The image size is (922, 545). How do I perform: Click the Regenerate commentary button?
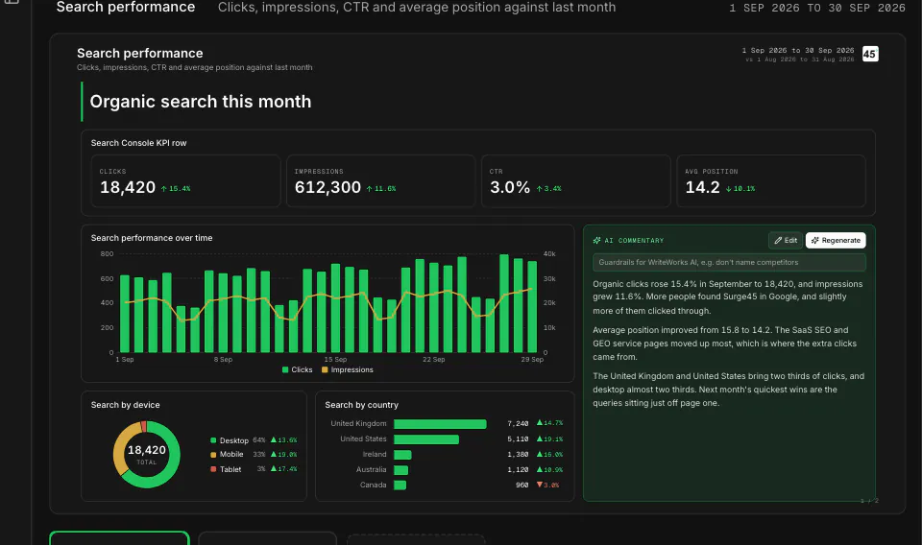836,240
